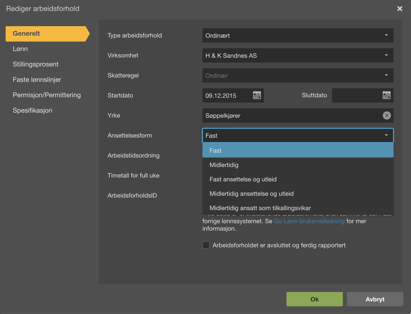Tick 'Arbeidsforholdet er avsluttet og ferdig rapportert' checkbox
The image size is (411, 314).
[x=206, y=245]
